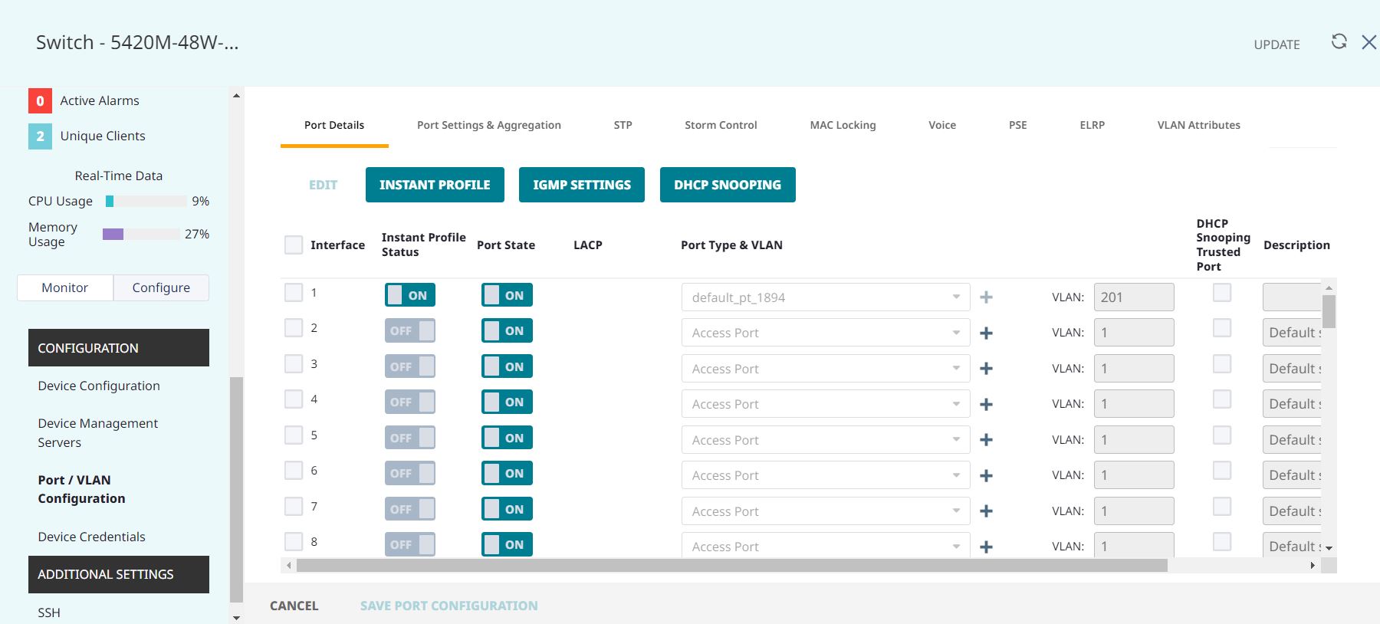Screen dimensions: 1380x624
Task: Close the switch panel with X icon
Action: [1368, 42]
